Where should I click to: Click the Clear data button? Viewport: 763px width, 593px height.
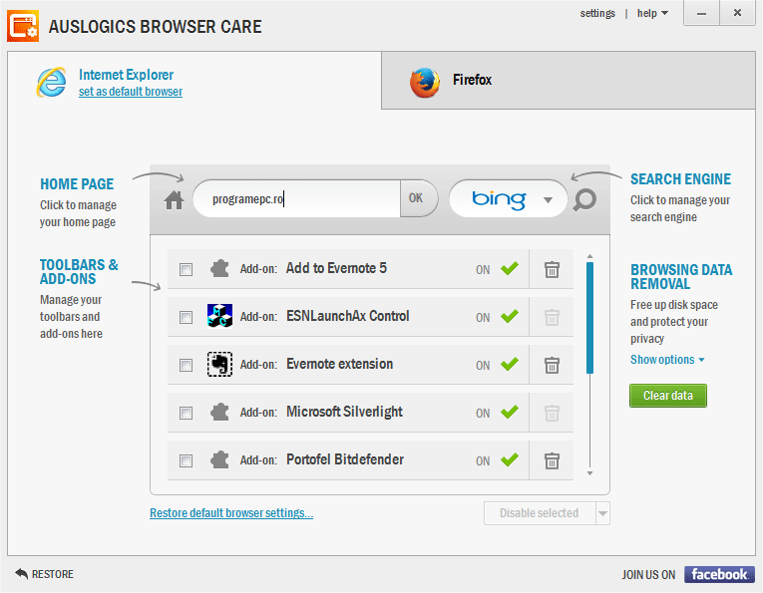point(667,396)
